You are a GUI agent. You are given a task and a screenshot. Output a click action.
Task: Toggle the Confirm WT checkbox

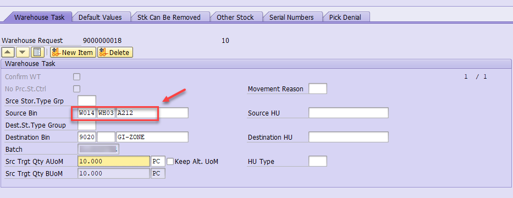point(77,77)
